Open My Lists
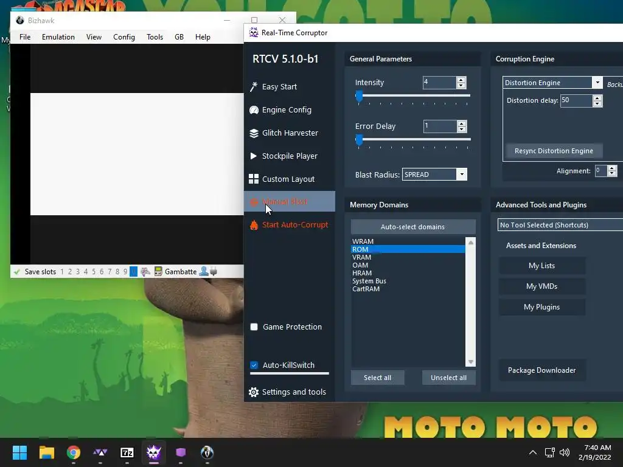 541,266
